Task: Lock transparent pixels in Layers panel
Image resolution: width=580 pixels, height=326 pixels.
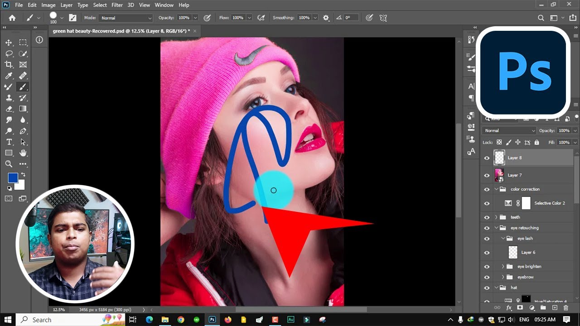Action: (x=499, y=142)
